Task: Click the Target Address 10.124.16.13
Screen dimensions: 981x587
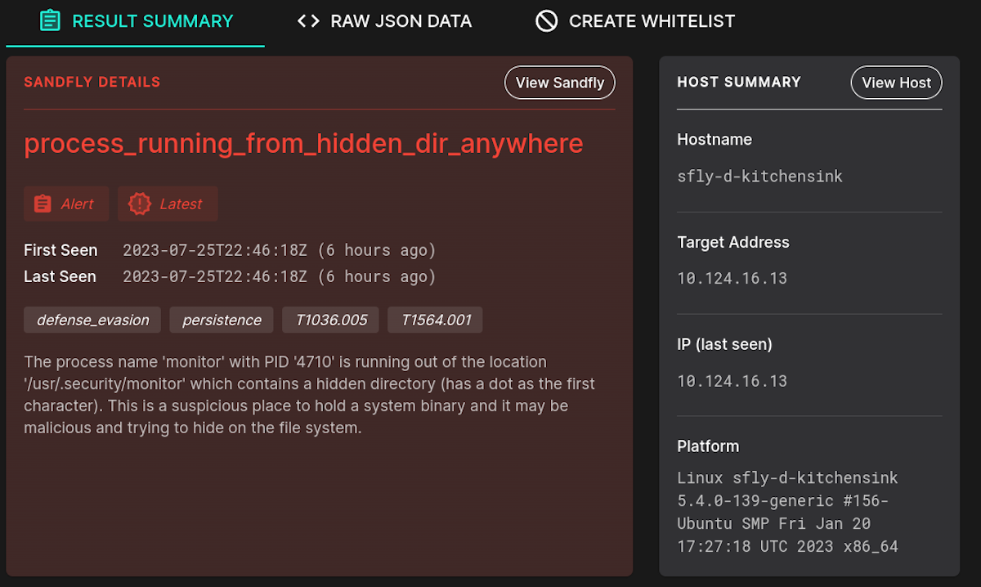Action: point(732,278)
